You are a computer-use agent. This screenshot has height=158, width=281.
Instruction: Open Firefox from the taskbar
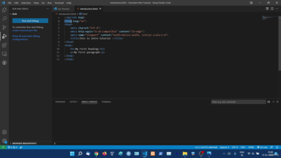(x=104, y=154)
